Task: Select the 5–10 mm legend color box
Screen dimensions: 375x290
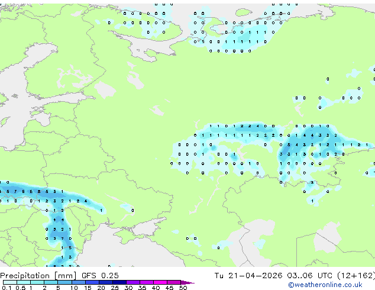Action: pyautogui.click(x=64, y=282)
